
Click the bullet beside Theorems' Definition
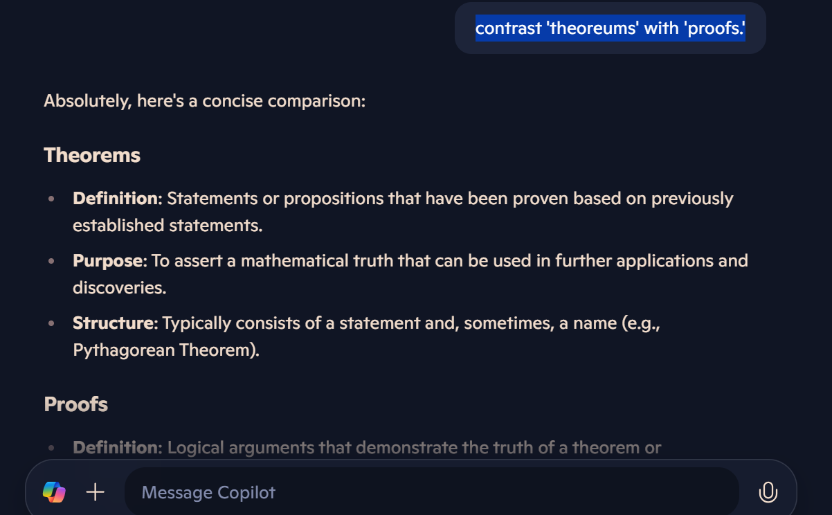[x=51, y=199]
